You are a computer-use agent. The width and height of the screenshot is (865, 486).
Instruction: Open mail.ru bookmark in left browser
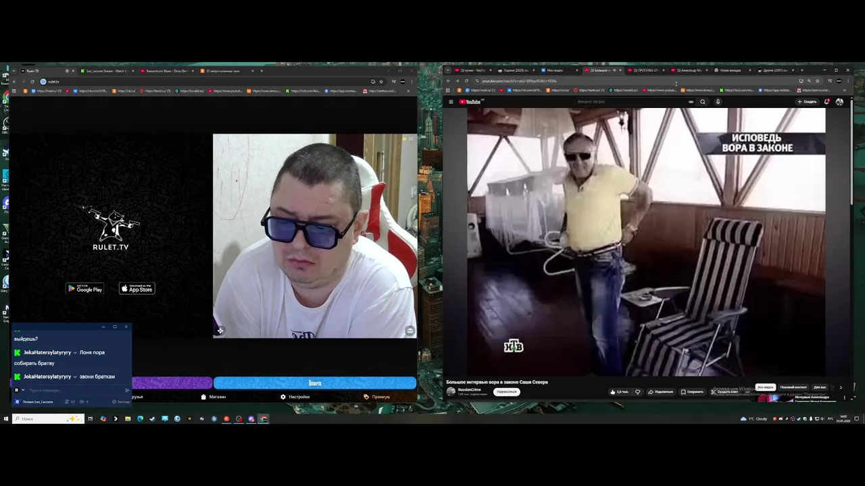tap(48, 90)
